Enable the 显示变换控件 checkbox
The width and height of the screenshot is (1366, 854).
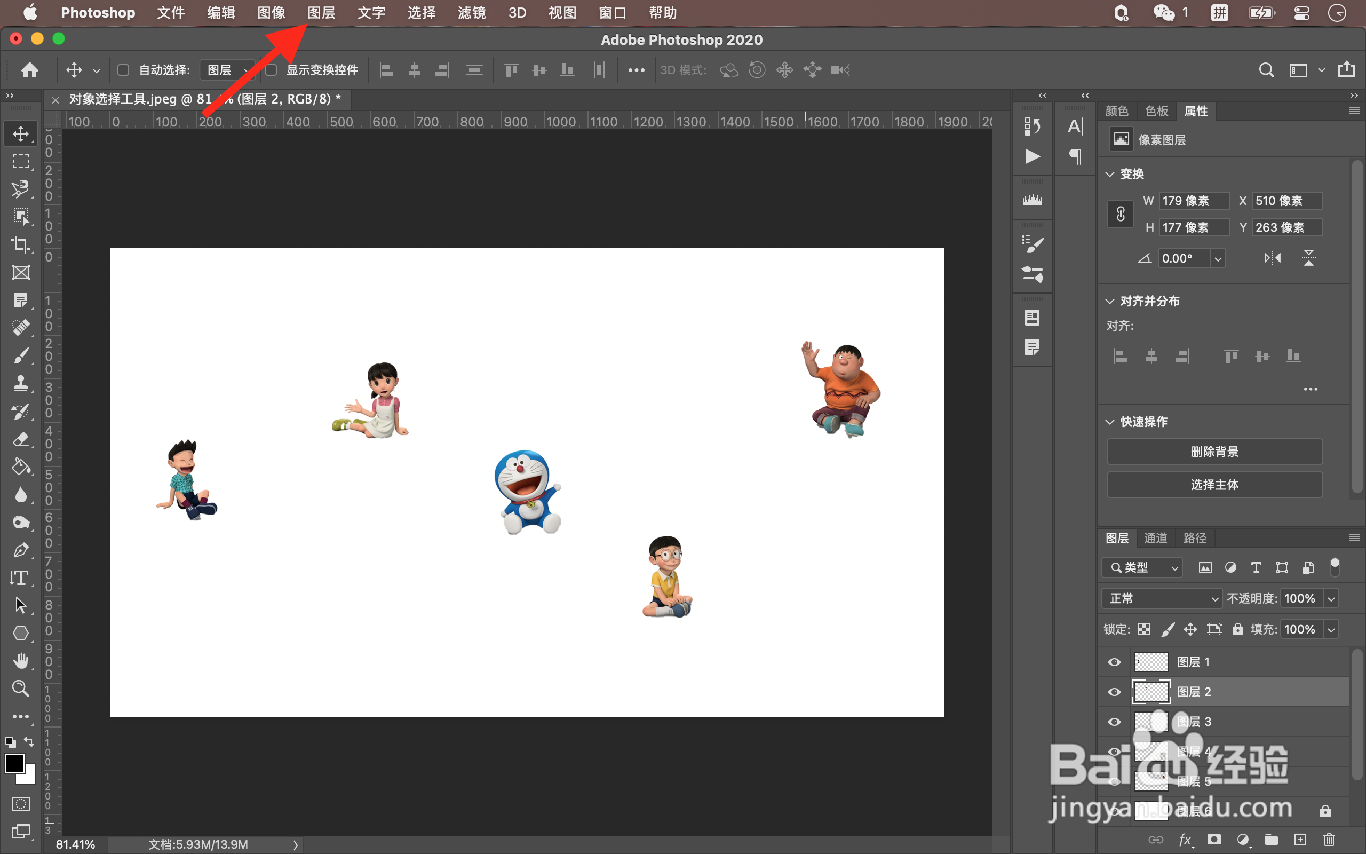click(272, 70)
